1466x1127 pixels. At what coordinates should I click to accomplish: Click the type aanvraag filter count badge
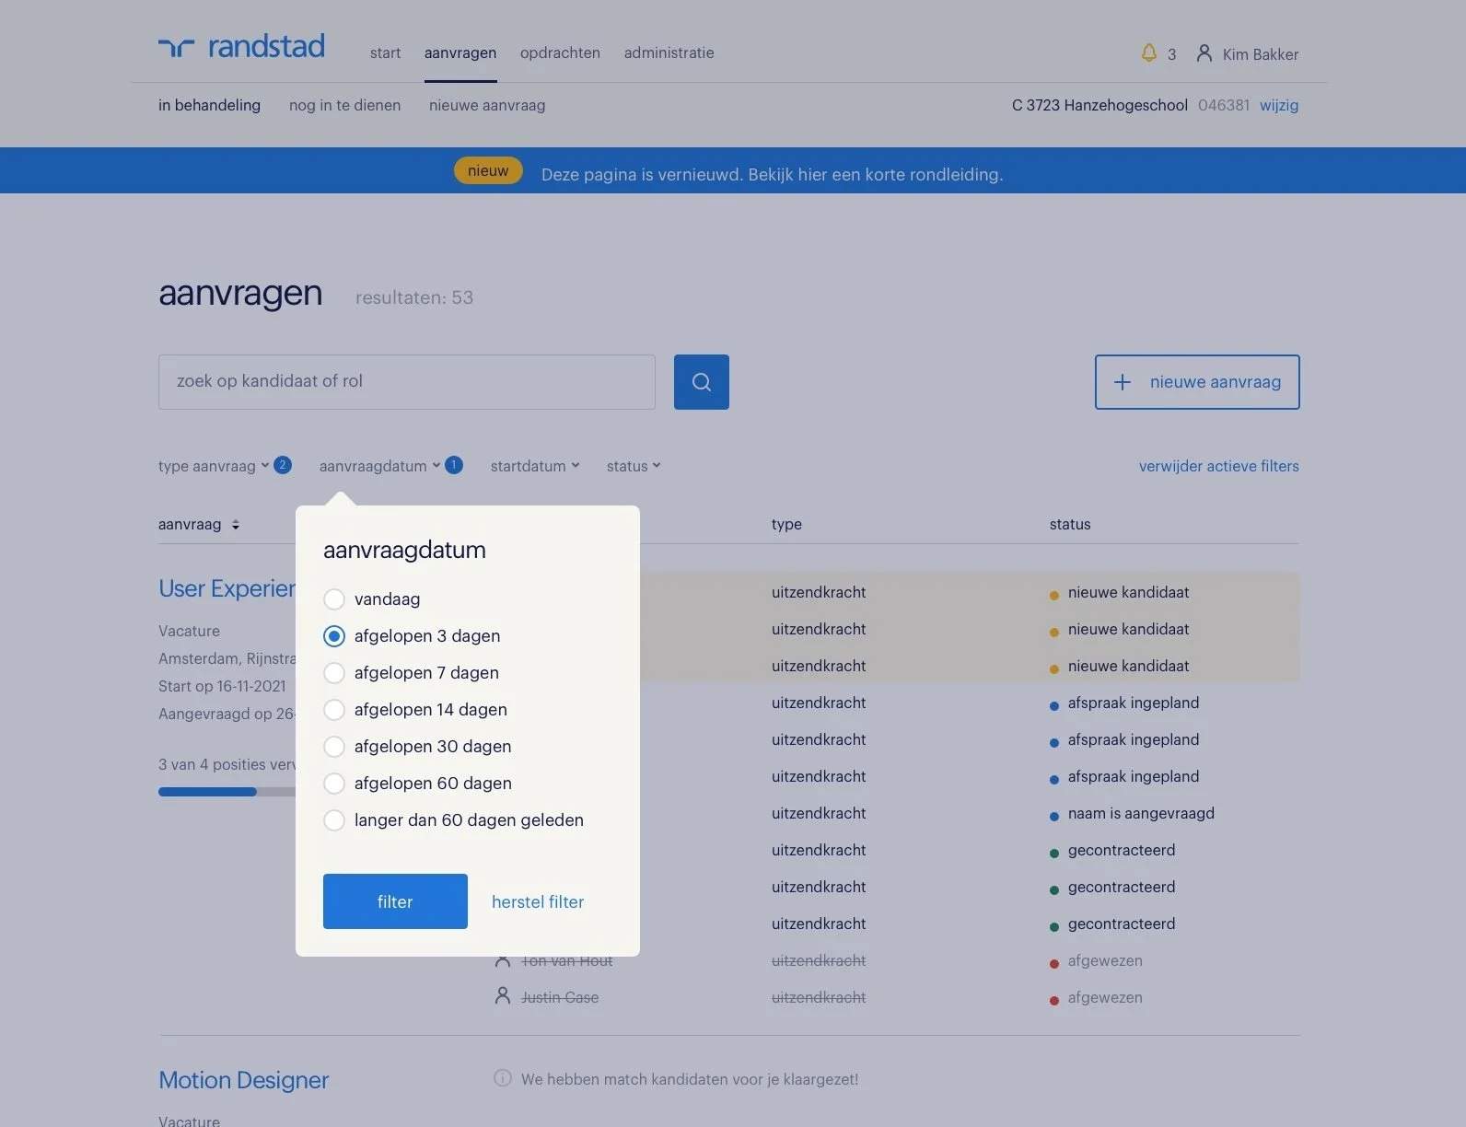point(283,465)
